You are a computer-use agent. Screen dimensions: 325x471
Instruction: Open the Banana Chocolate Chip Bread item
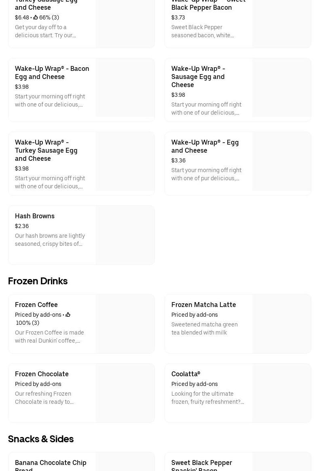point(51,464)
